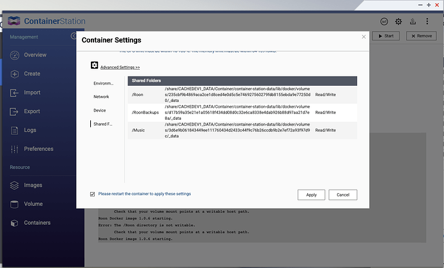Open Volume under Resource
Screen dimensions: 444x268
33,204
